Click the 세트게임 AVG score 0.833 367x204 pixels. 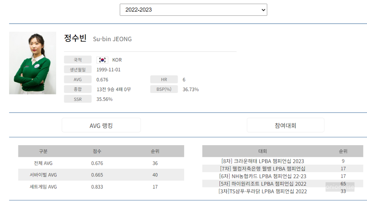tap(97, 187)
